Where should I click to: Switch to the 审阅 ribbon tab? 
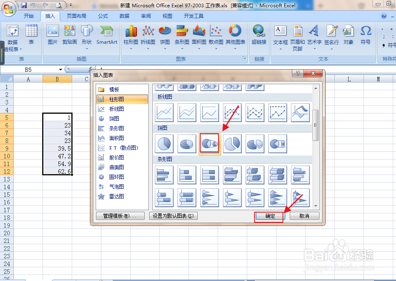146,16
